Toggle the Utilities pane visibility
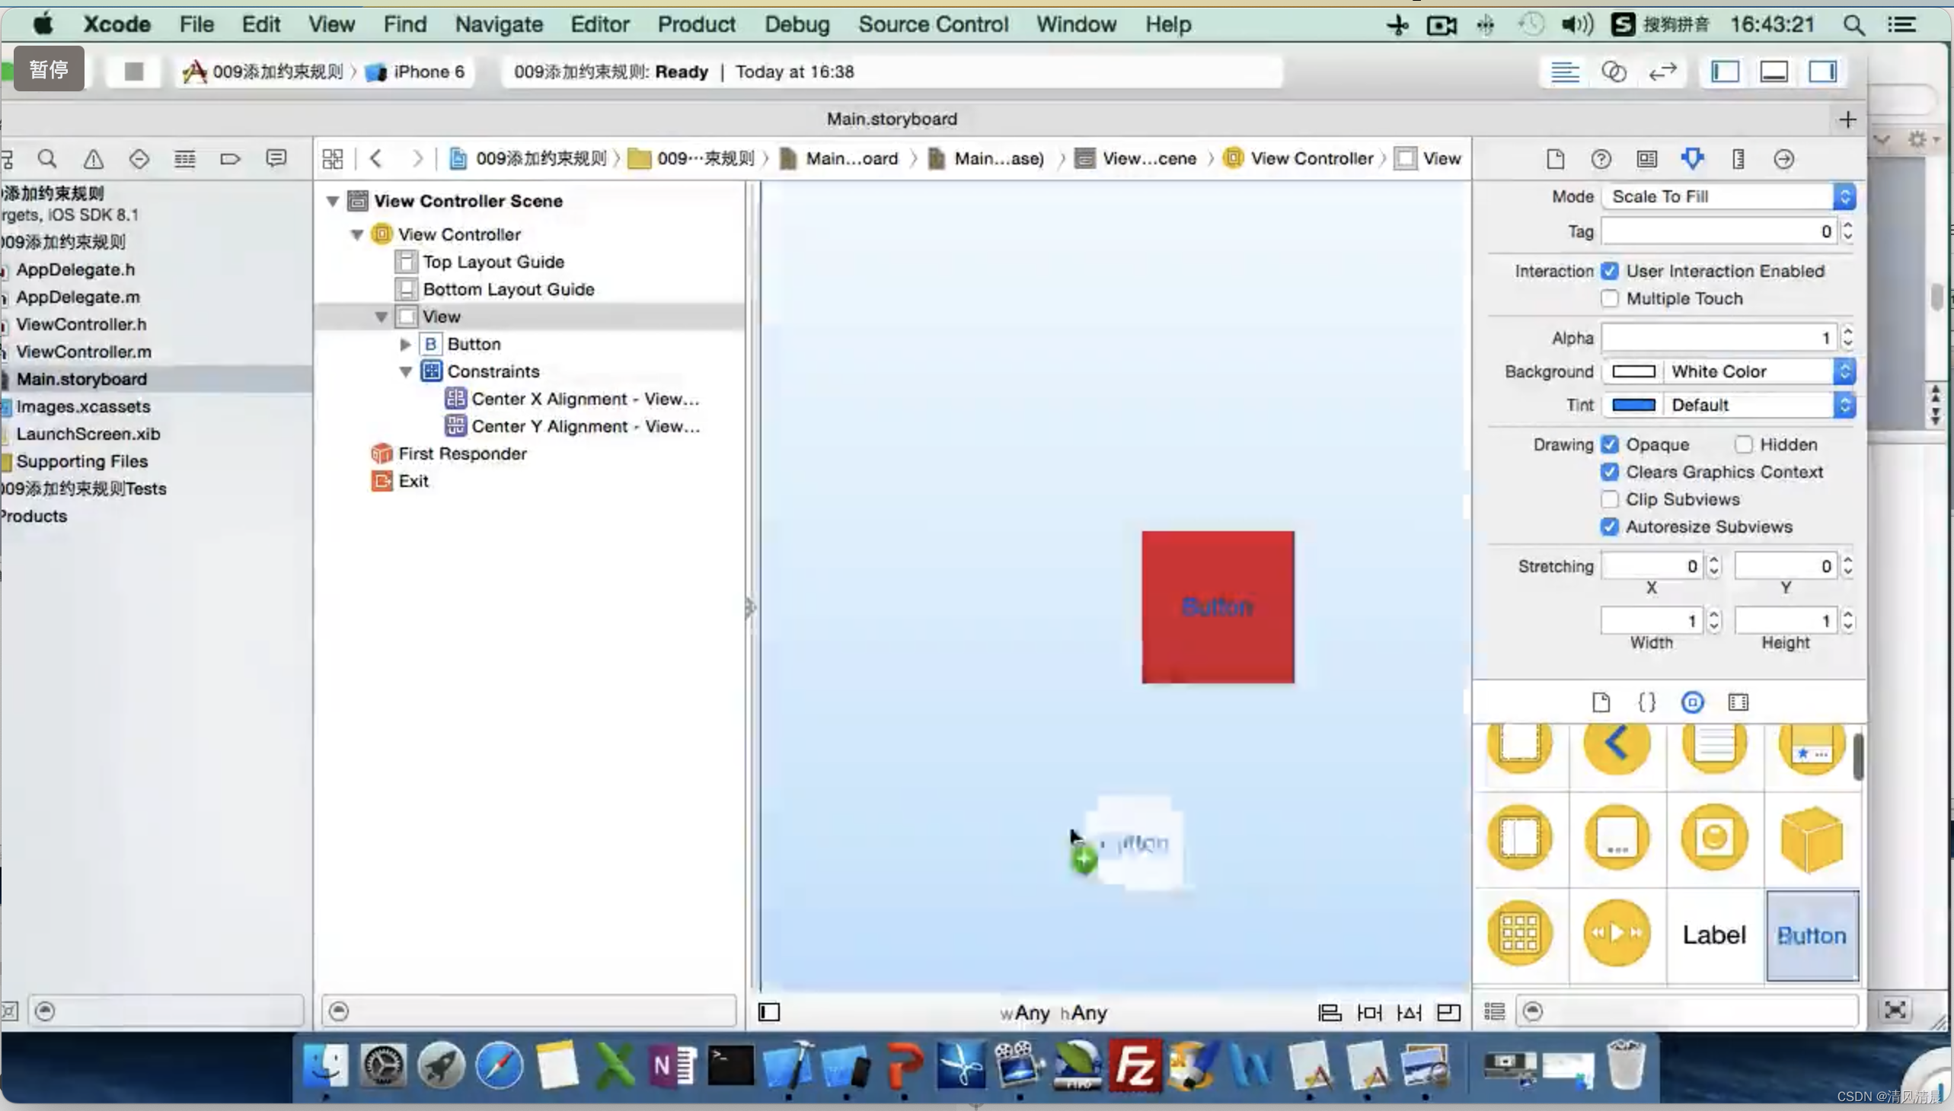Viewport: 1954px width, 1111px height. (1823, 72)
